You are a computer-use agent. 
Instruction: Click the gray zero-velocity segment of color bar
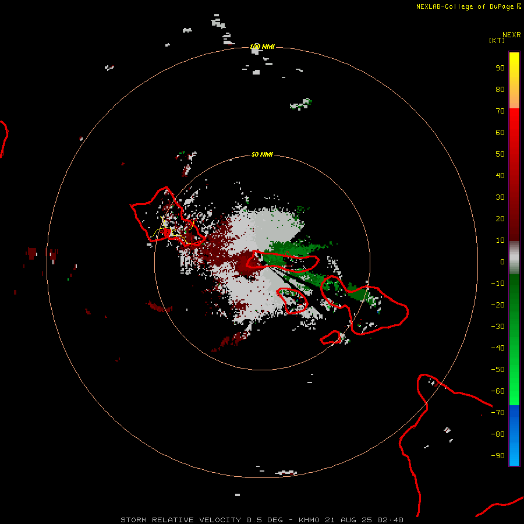(514, 258)
